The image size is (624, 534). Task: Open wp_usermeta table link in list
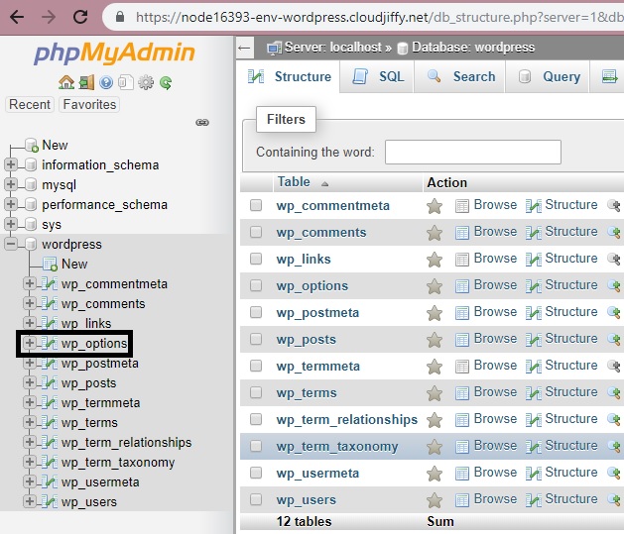pyautogui.click(x=317, y=474)
